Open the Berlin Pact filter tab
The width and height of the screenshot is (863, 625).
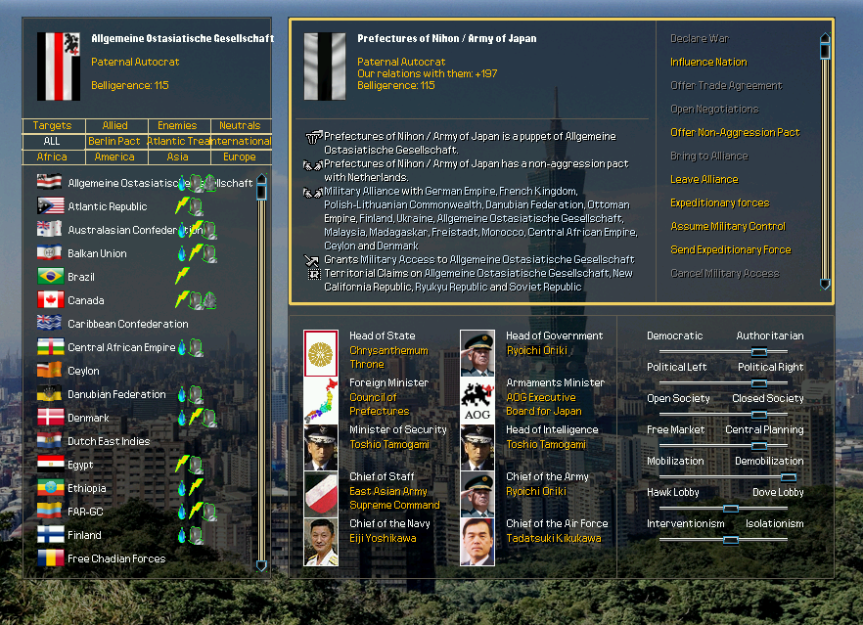[114, 141]
